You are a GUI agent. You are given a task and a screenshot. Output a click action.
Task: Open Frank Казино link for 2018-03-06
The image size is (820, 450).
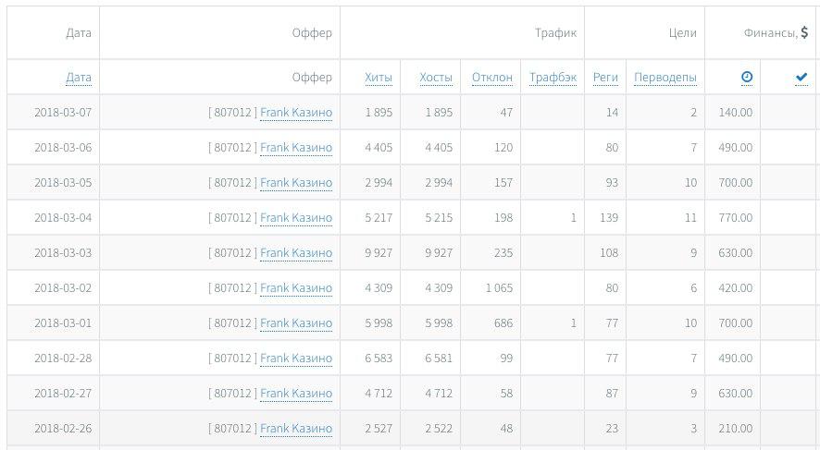[295, 148]
